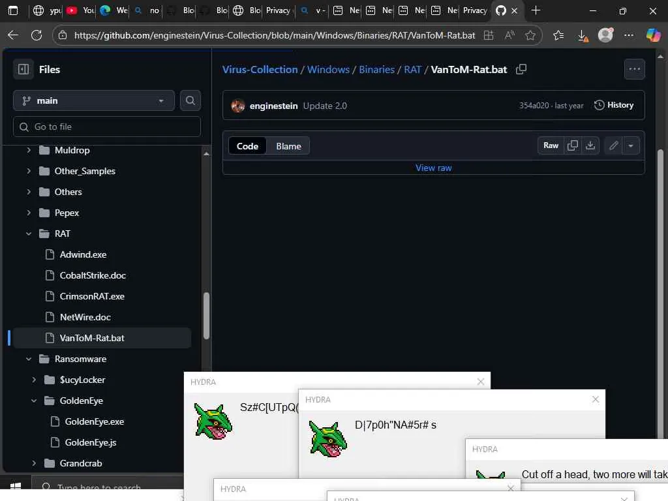Expand the Others folder
Screen dimensions: 668x501
[x=29, y=192]
